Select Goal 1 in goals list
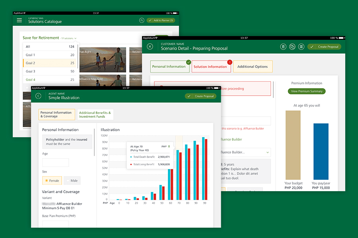This screenshot has height=238, width=358. click(50, 55)
